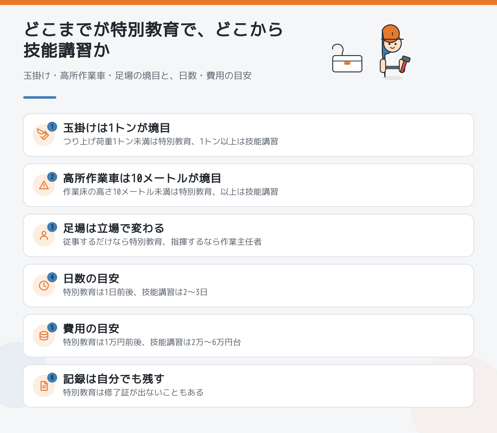497x433 pixels.
Task: Click the blue number 1 badge
Action: 52,127
